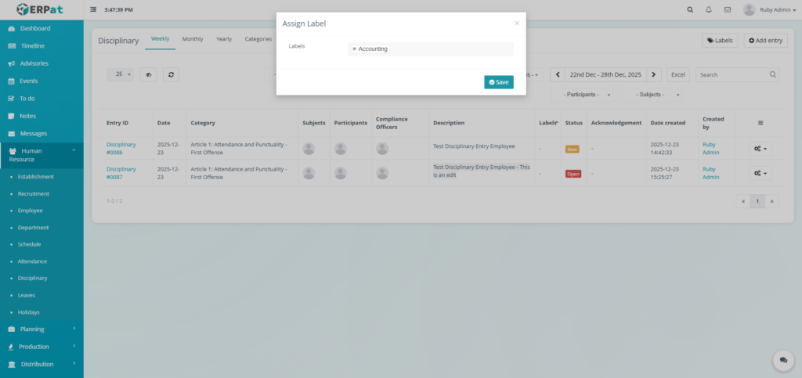Go to next week date arrow
This screenshot has height=378, width=802.
(655, 74)
